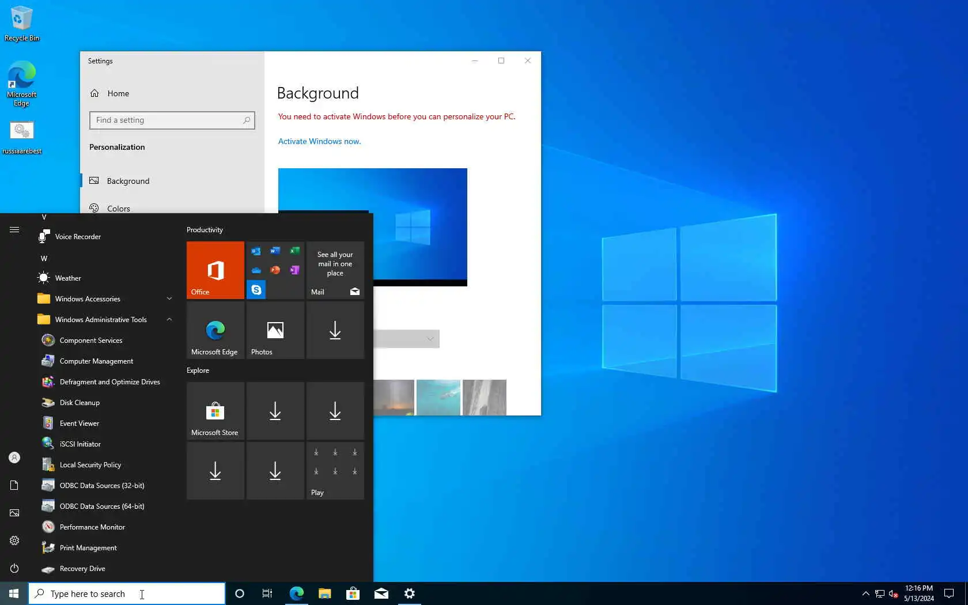
Task: Open Cortana from the taskbar
Action: (x=240, y=593)
